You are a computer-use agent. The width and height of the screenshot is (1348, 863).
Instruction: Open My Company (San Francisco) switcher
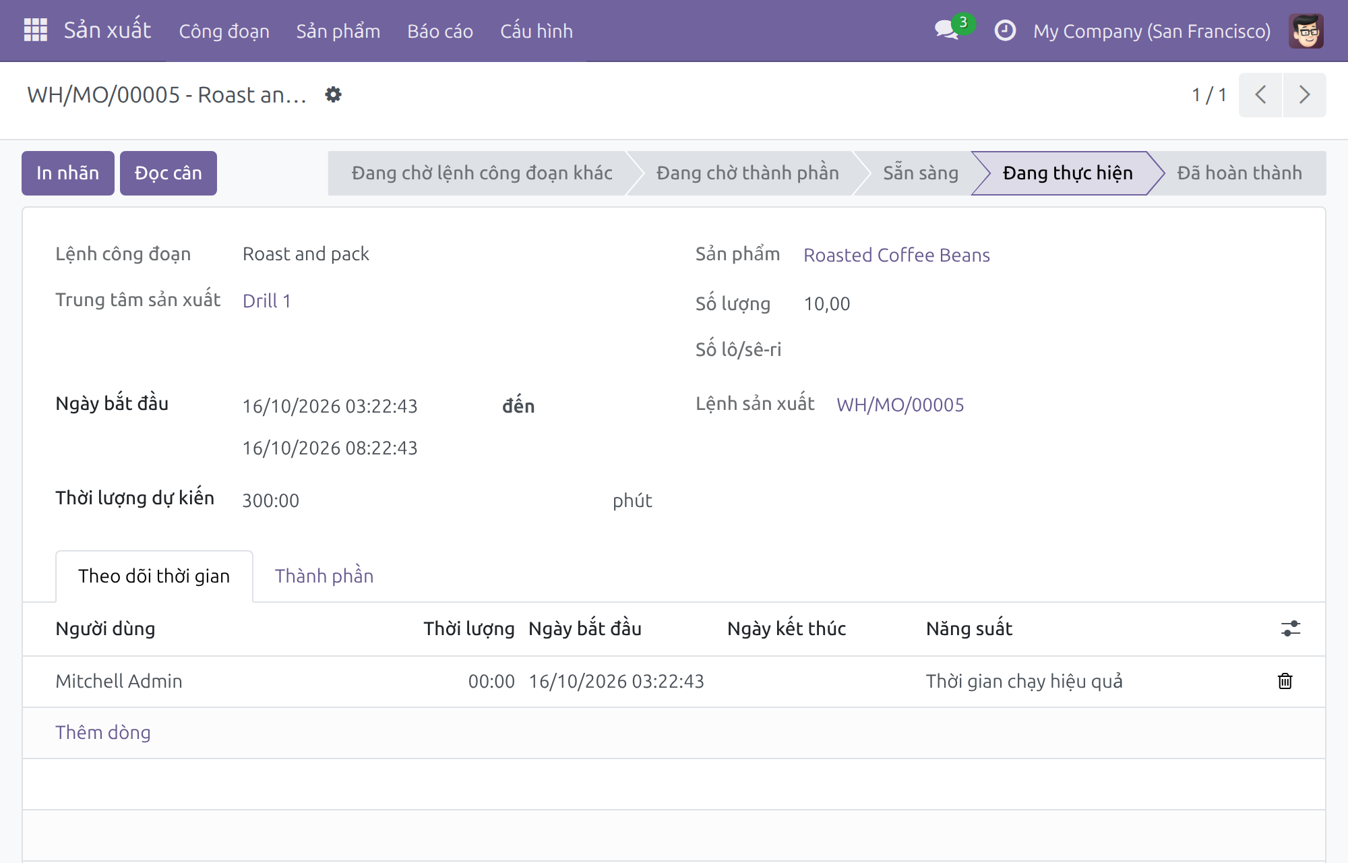coord(1152,31)
